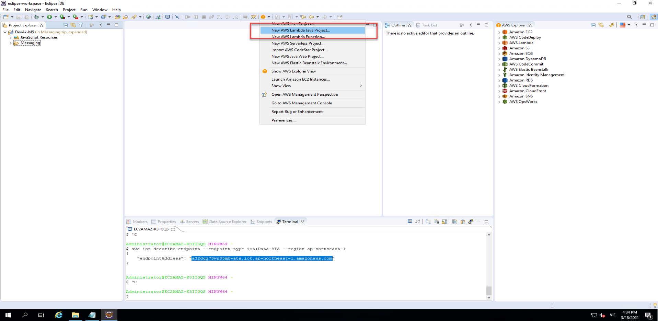Click the New Terminal View icon
658x321 pixels.
[x=471, y=222]
